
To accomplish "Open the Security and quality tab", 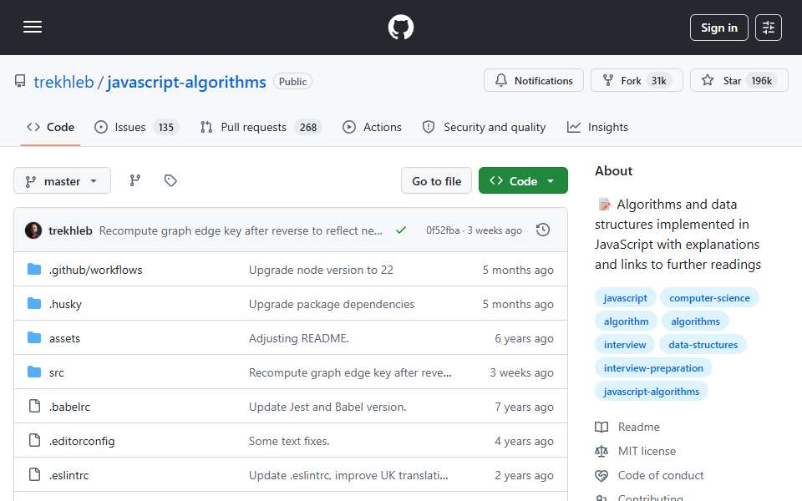I will 485,127.
